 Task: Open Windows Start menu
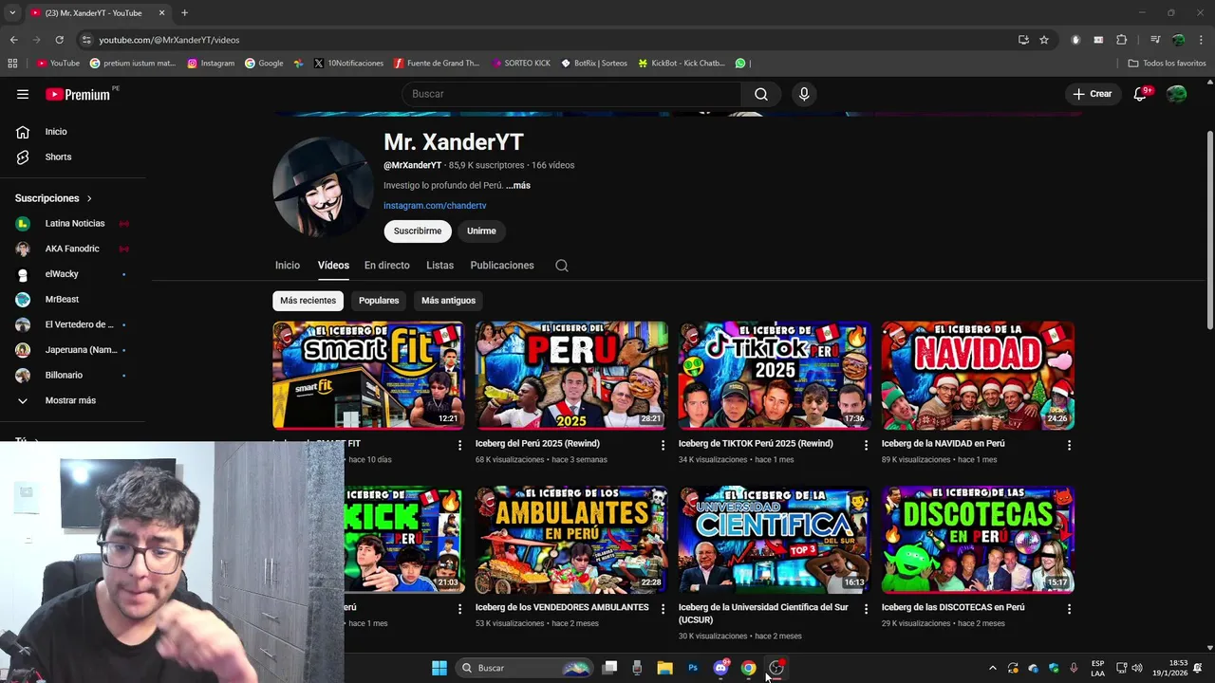[x=439, y=668]
